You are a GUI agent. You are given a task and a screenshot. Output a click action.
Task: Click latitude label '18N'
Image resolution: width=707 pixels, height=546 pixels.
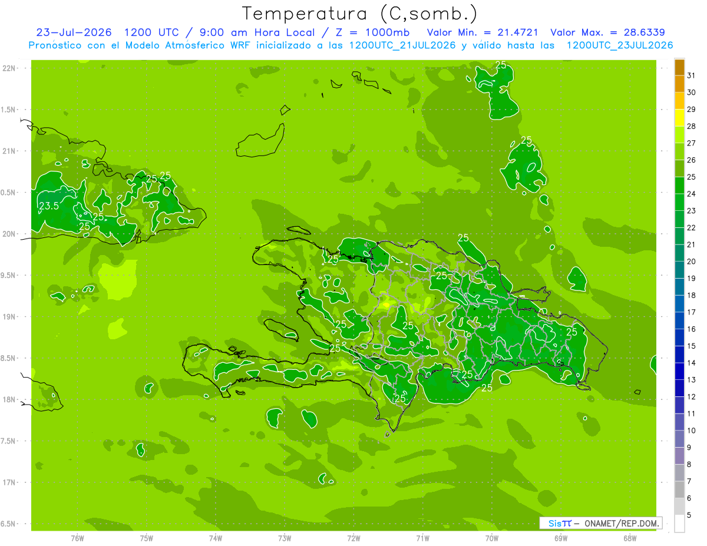point(9,399)
